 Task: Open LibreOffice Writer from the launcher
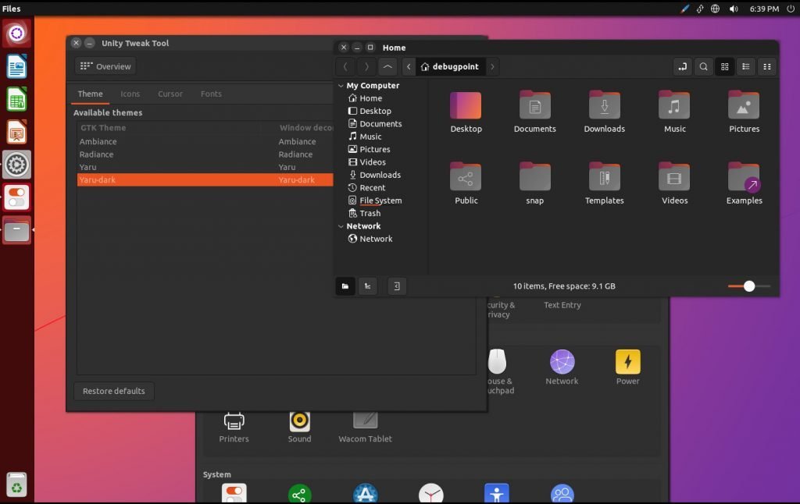click(x=17, y=66)
